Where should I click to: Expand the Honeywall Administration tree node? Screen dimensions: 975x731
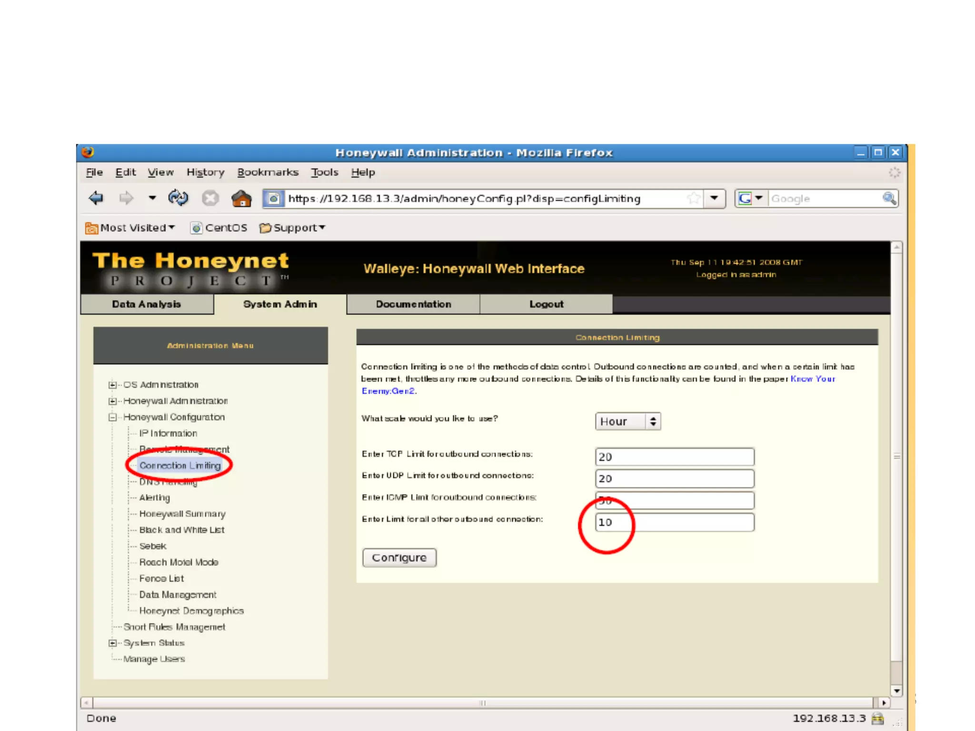112,401
